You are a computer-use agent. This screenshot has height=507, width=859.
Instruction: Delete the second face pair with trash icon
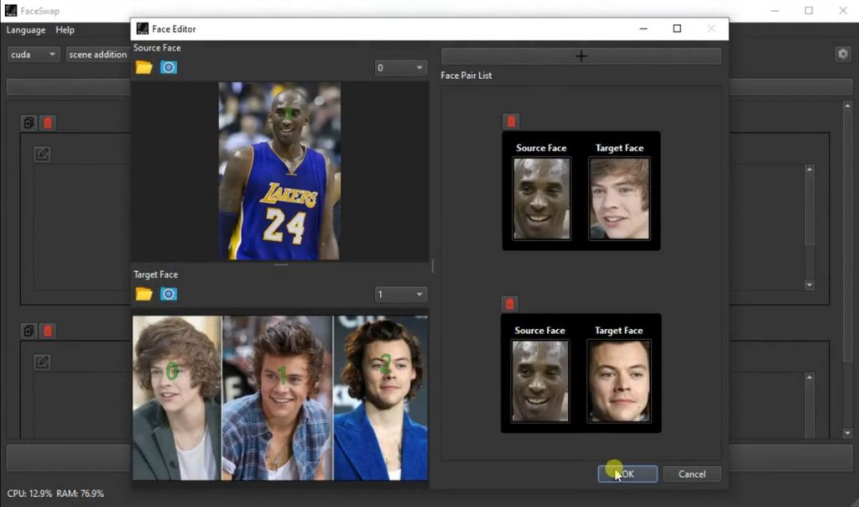coord(509,304)
